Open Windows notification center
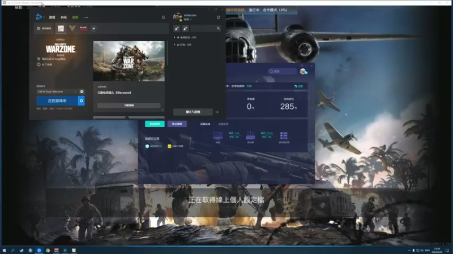The width and height of the screenshot is (453, 254). (x=447, y=251)
